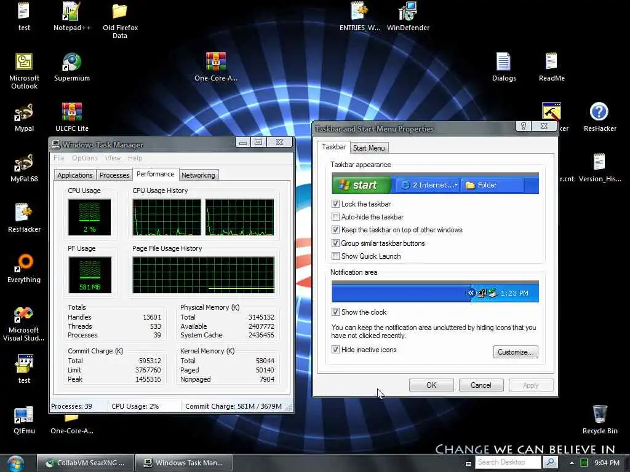Select the ULCPC Lite archive icon
This screenshot has height=472, width=630.
(71, 117)
